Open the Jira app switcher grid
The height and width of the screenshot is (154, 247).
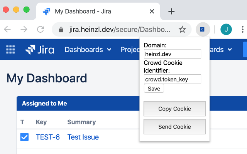click(10, 49)
